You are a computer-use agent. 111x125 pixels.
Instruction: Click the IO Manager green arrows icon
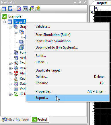[x=16, y=94]
